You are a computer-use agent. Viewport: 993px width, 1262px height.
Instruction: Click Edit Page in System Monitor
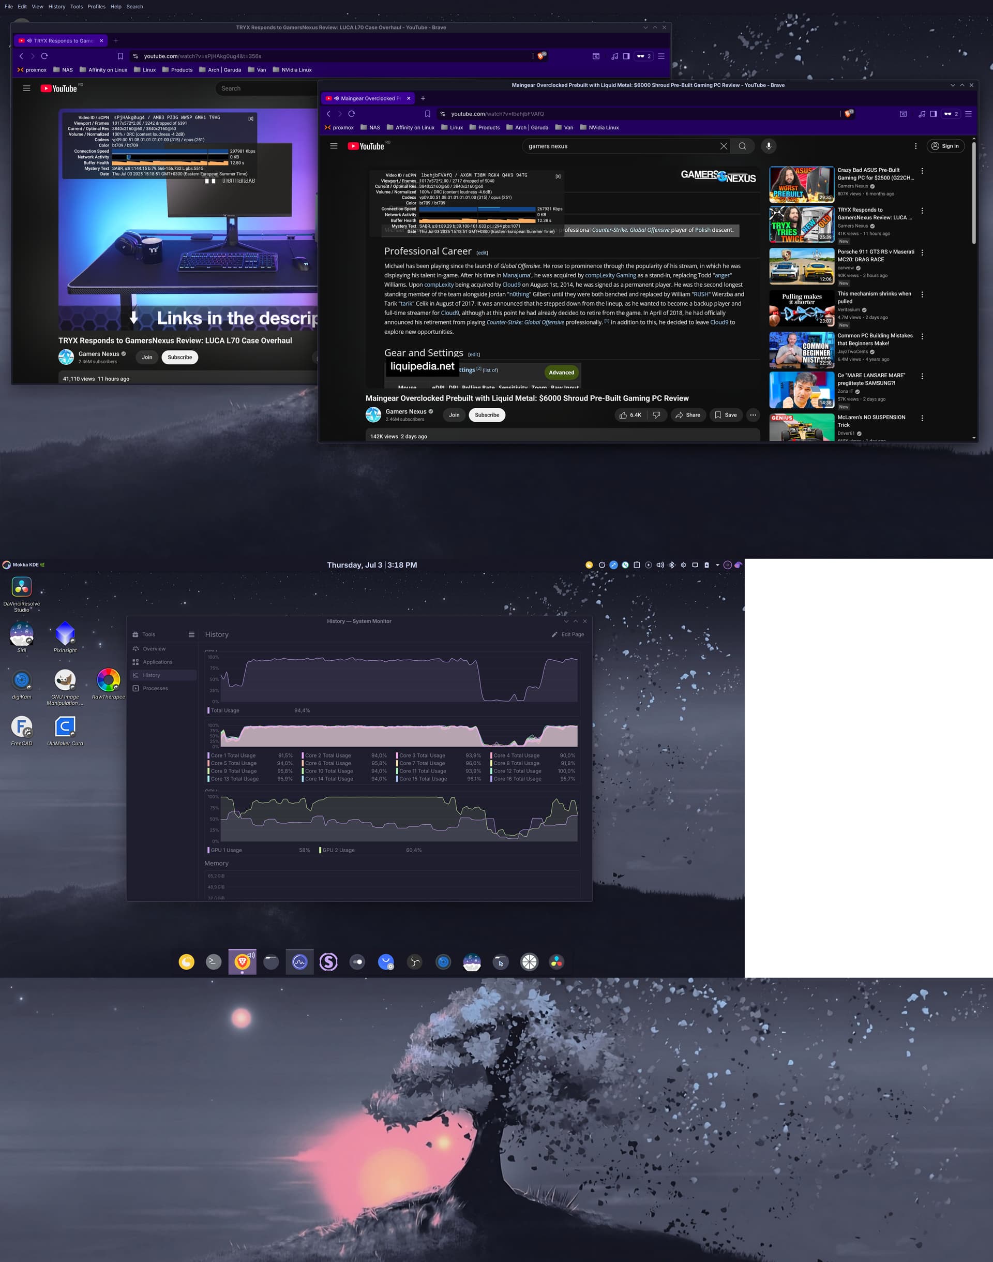568,634
